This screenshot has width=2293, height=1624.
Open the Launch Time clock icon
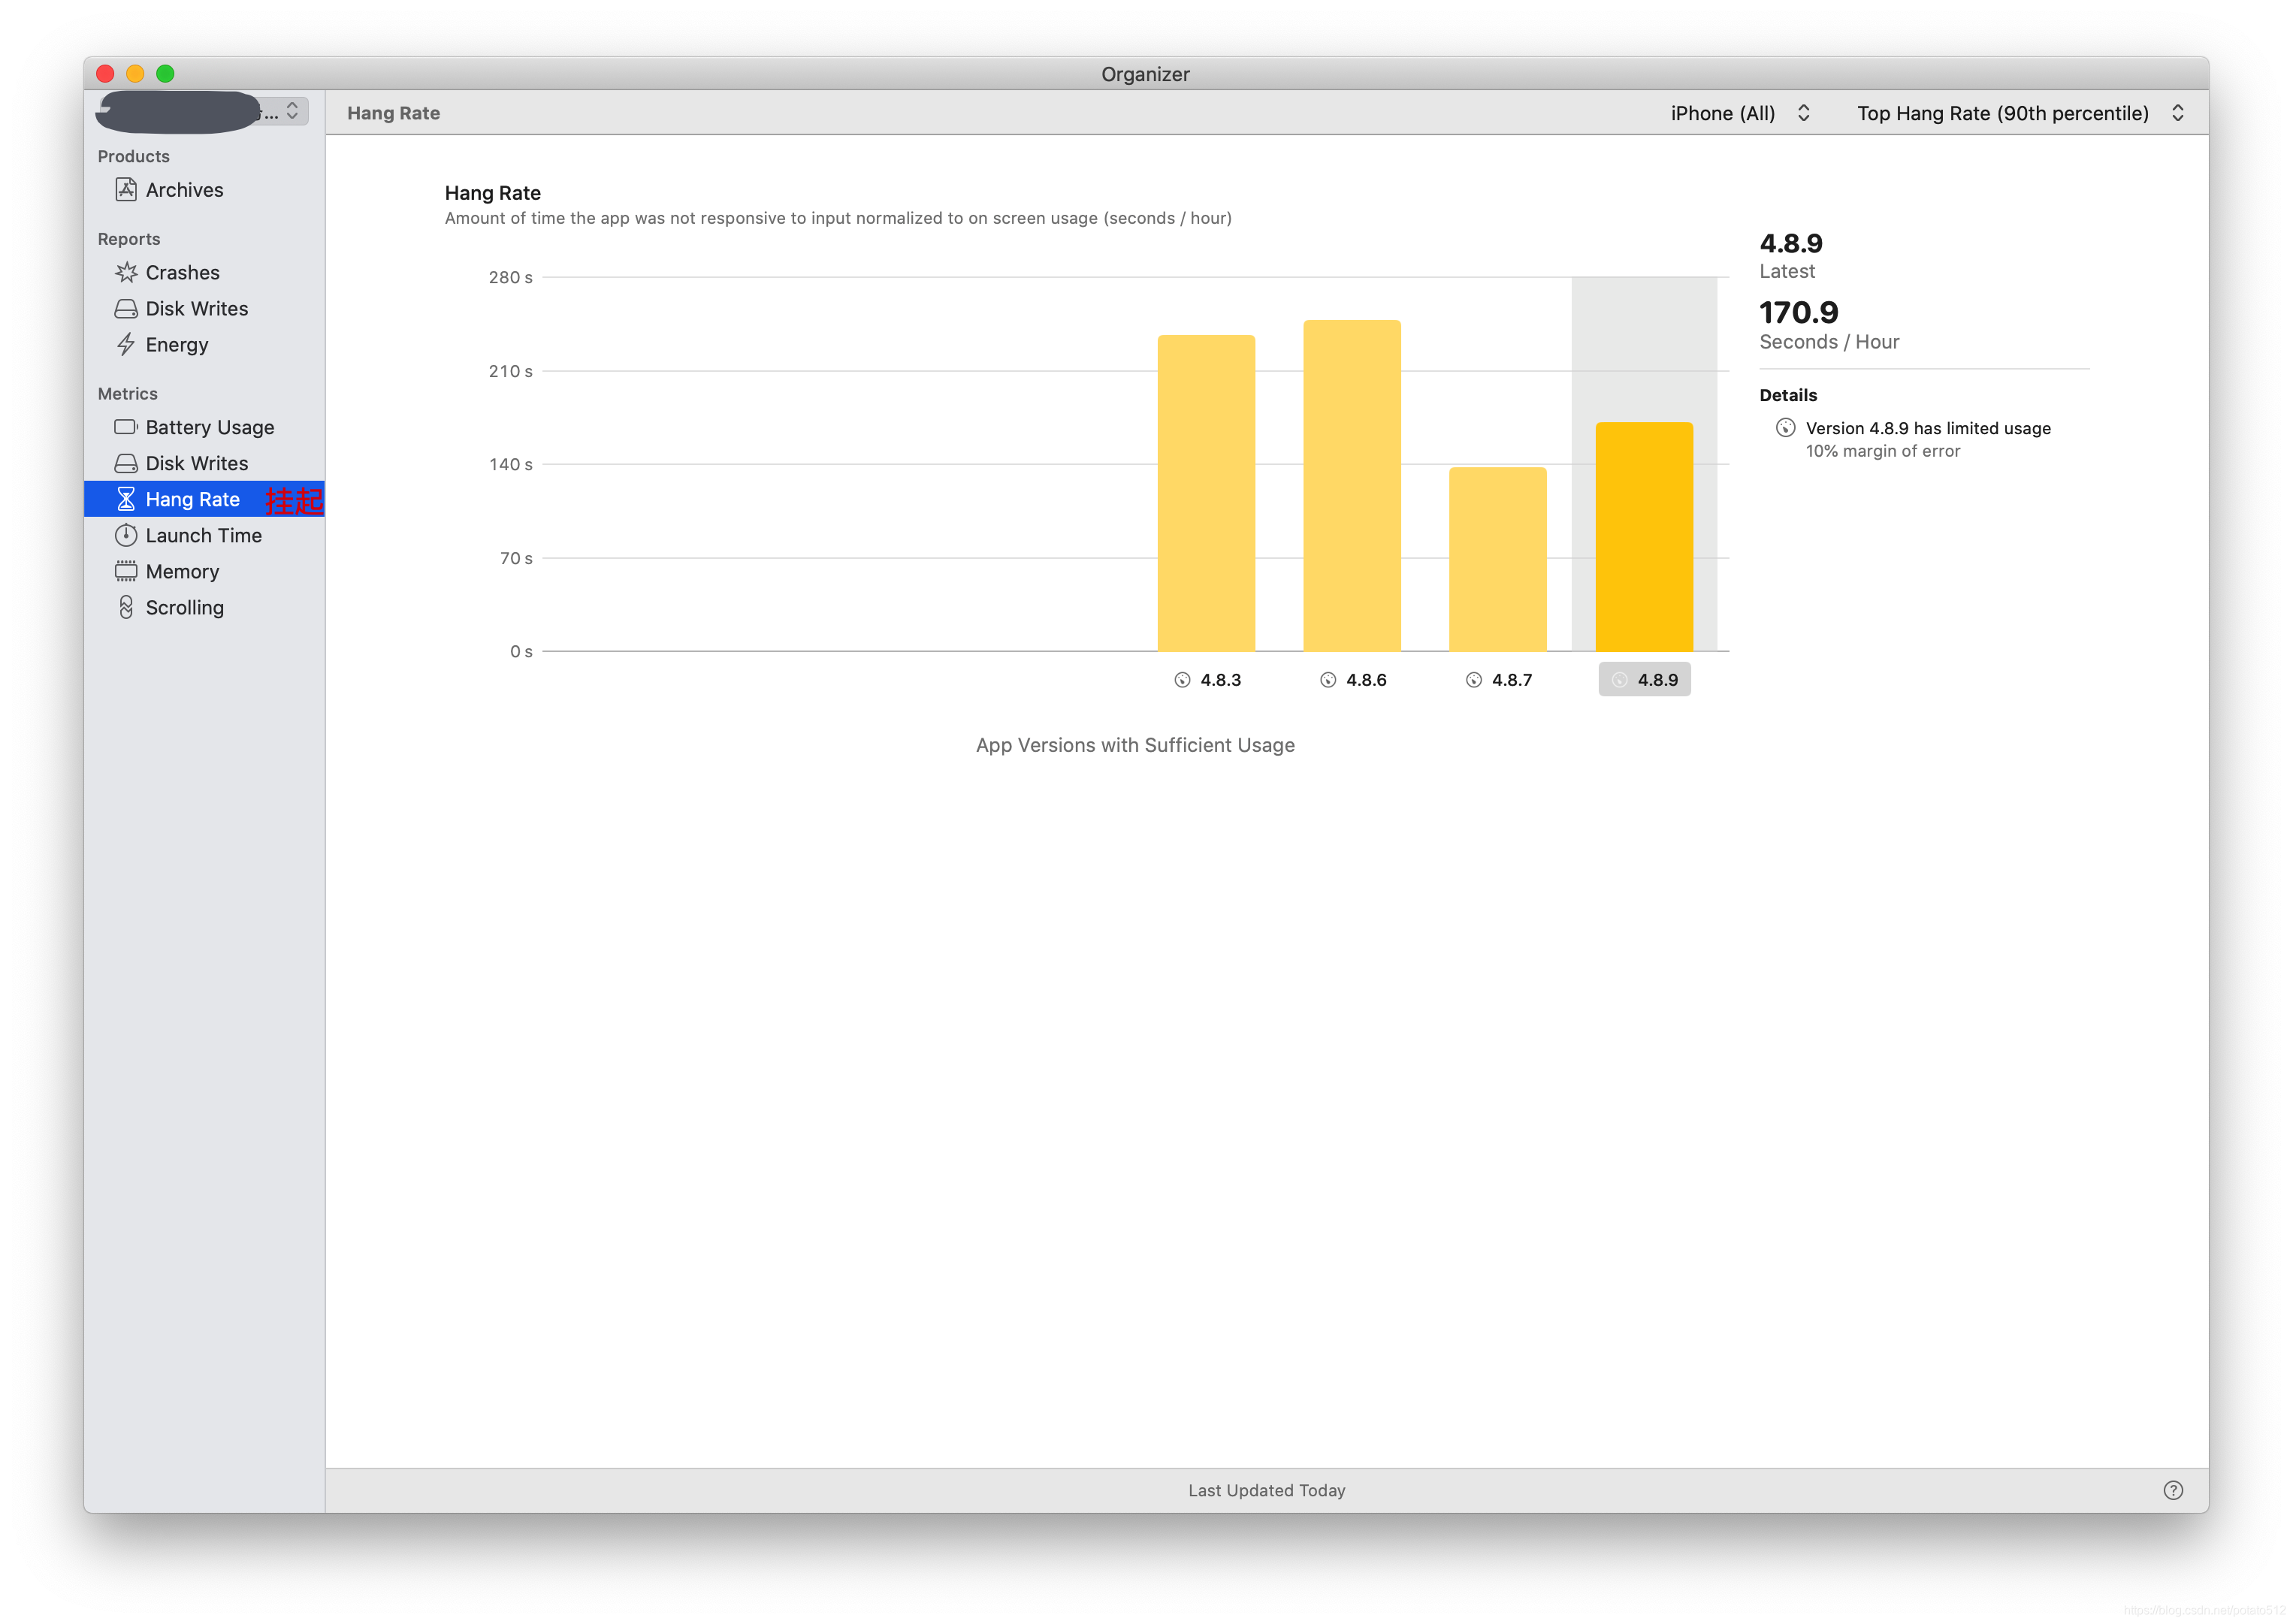[x=126, y=535]
